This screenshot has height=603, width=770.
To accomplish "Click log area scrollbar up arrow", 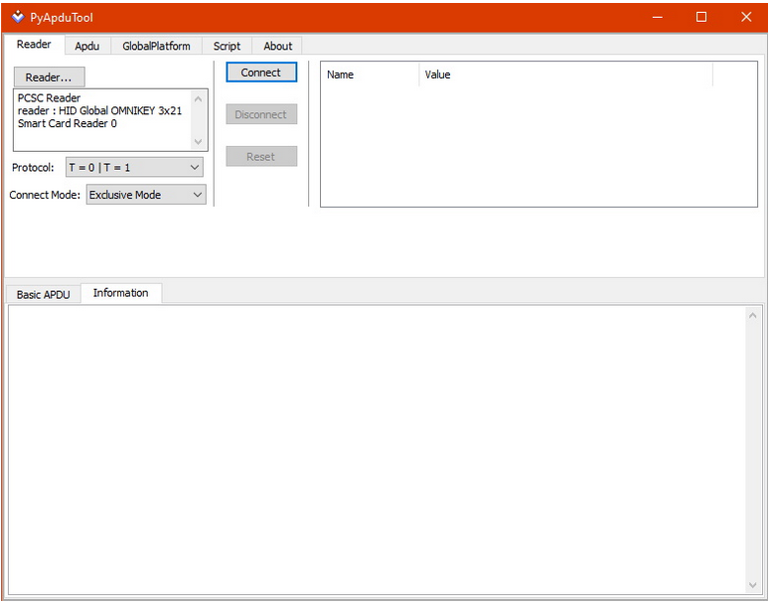I will click(752, 315).
